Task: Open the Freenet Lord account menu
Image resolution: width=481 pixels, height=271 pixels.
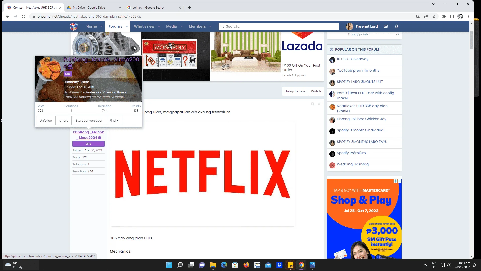Action: tap(362, 26)
